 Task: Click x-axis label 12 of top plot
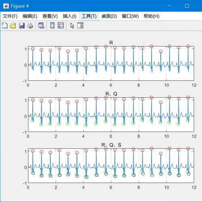tap(194, 85)
